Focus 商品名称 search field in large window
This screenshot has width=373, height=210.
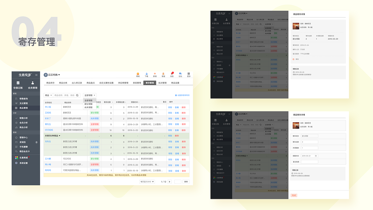pyautogui.click(x=64, y=95)
